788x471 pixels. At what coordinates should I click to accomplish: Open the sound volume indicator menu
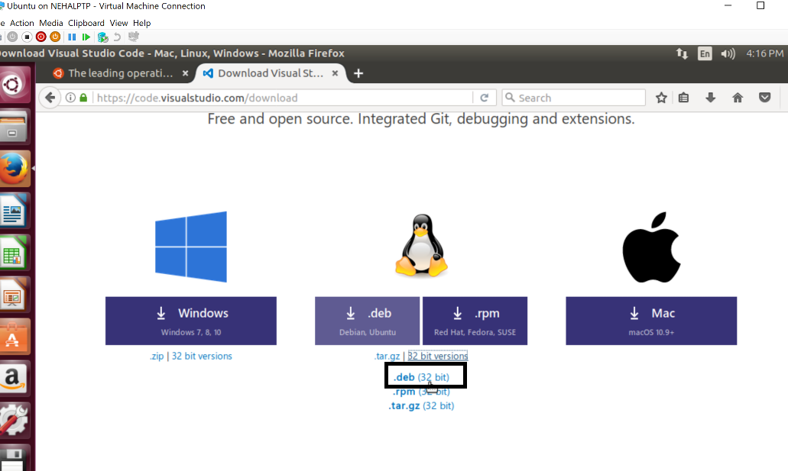coord(728,53)
